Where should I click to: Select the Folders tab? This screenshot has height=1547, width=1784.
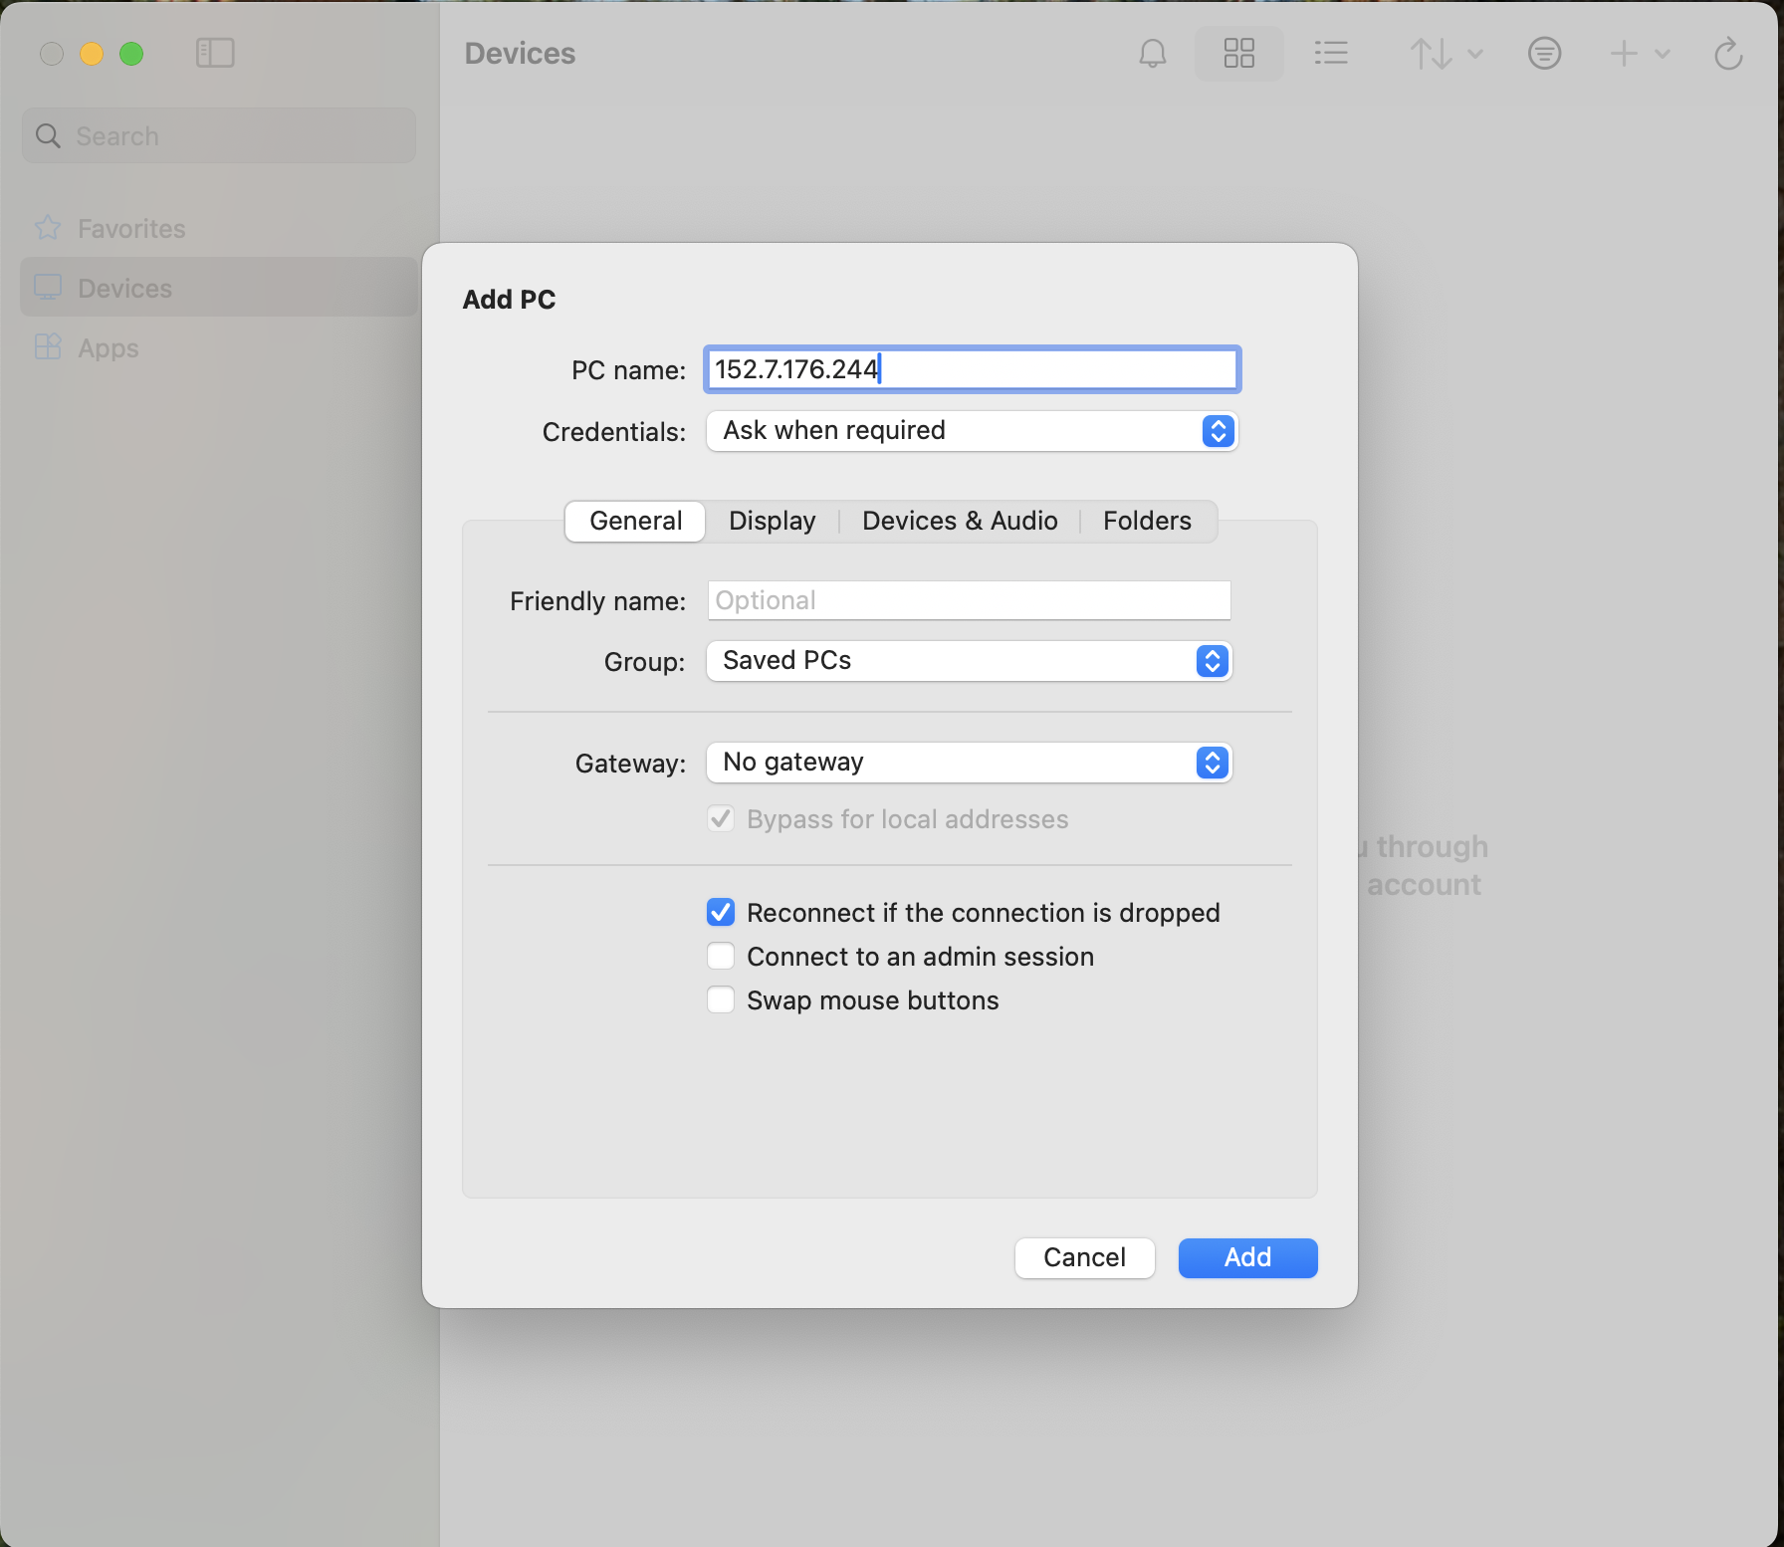[1147, 522]
